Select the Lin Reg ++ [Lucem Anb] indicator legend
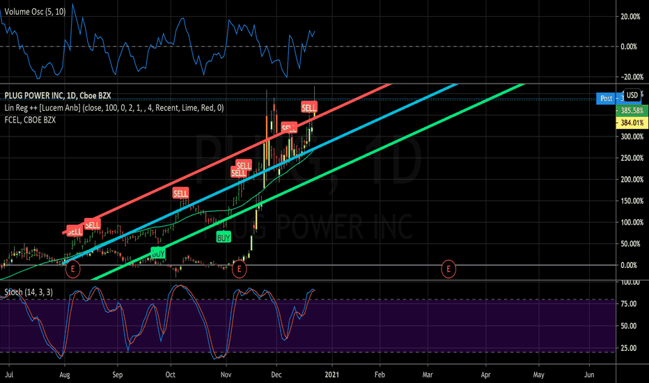 click(x=114, y=108)
